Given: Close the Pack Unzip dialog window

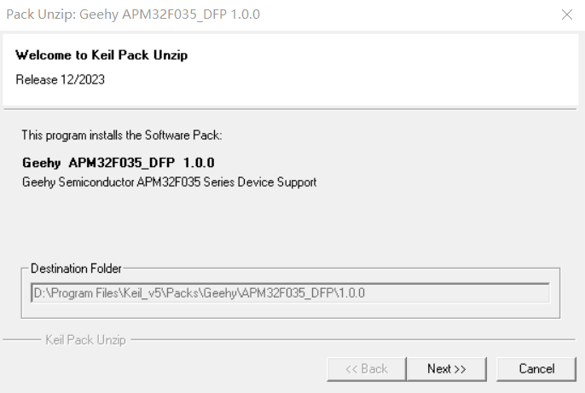Looking at the screenshot, I should click(567, 14).
